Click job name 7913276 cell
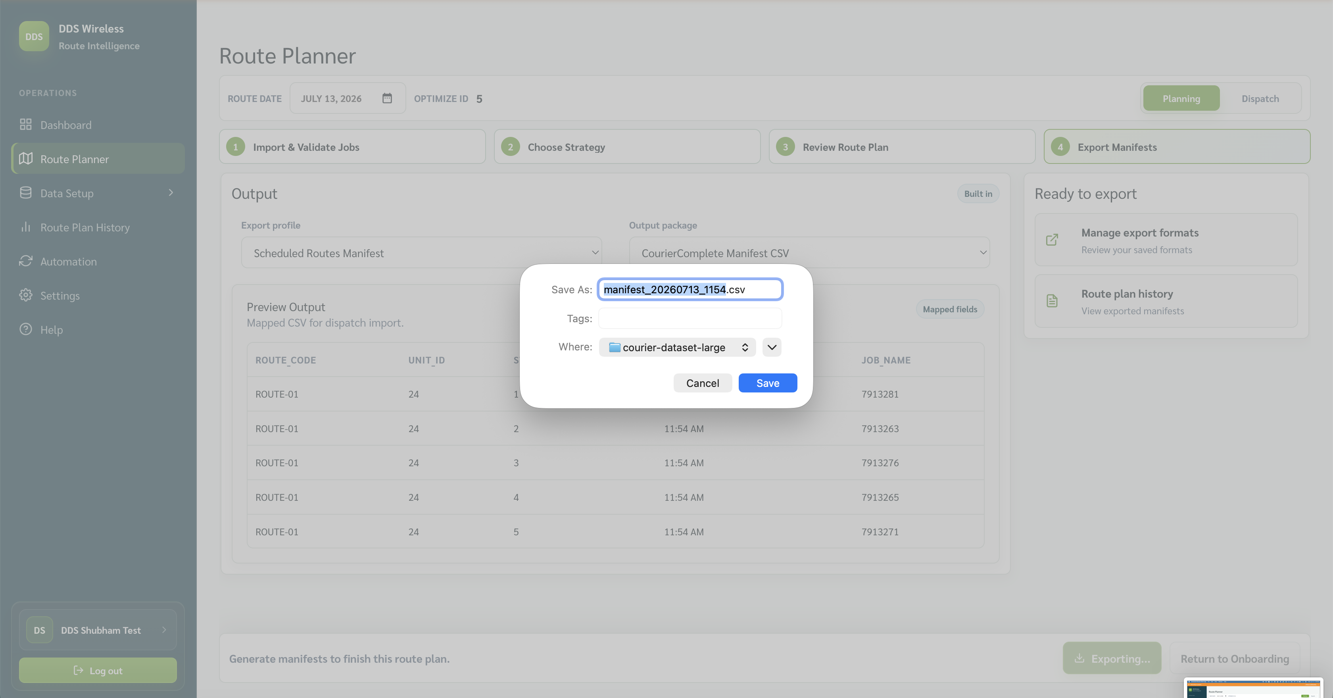 [880, 463]
